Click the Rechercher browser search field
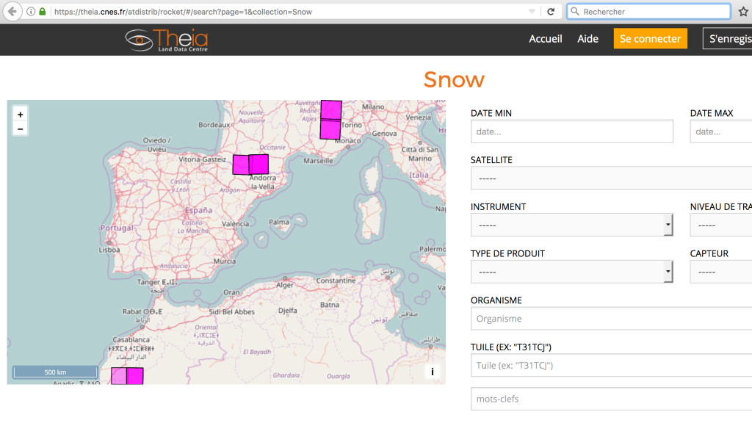This screenshot has width=752, height=423. pyautogui.click(x=648, y=12)
